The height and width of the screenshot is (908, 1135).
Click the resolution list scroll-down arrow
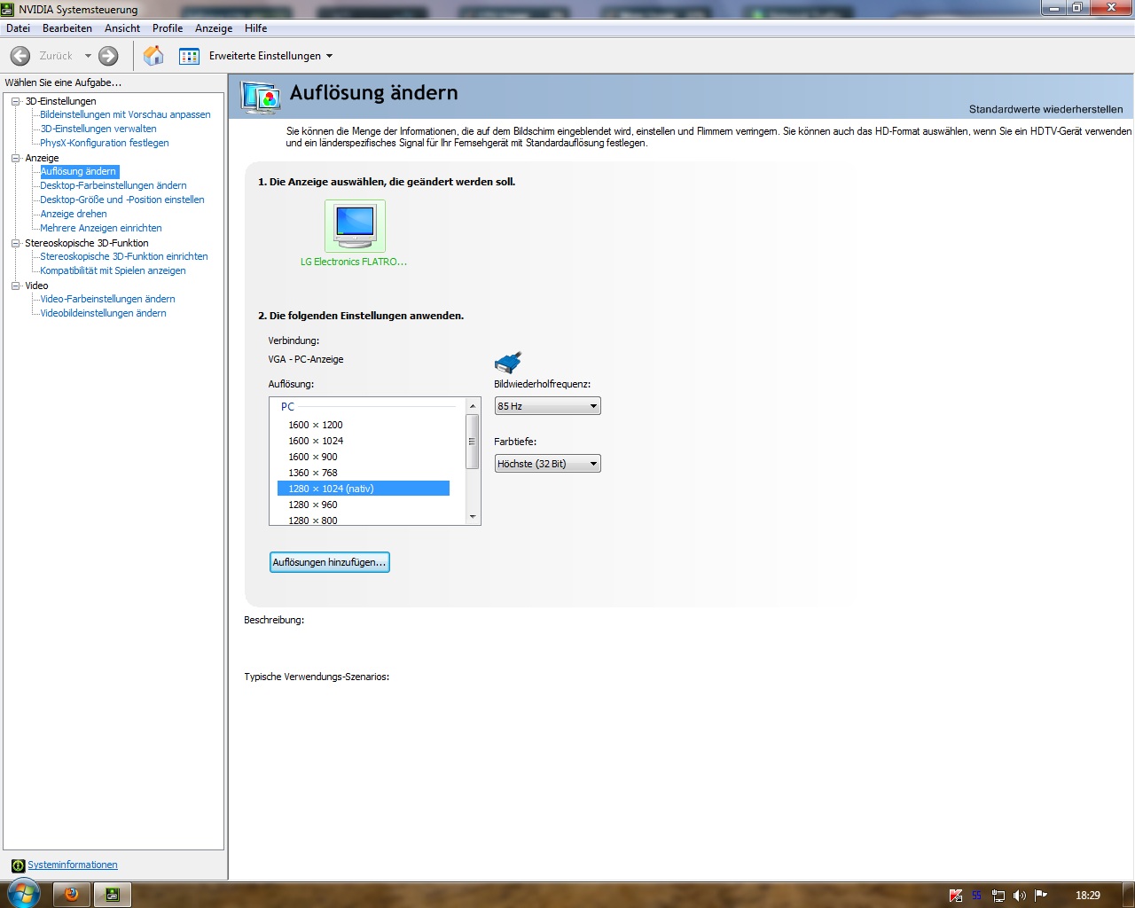point(473,517)
